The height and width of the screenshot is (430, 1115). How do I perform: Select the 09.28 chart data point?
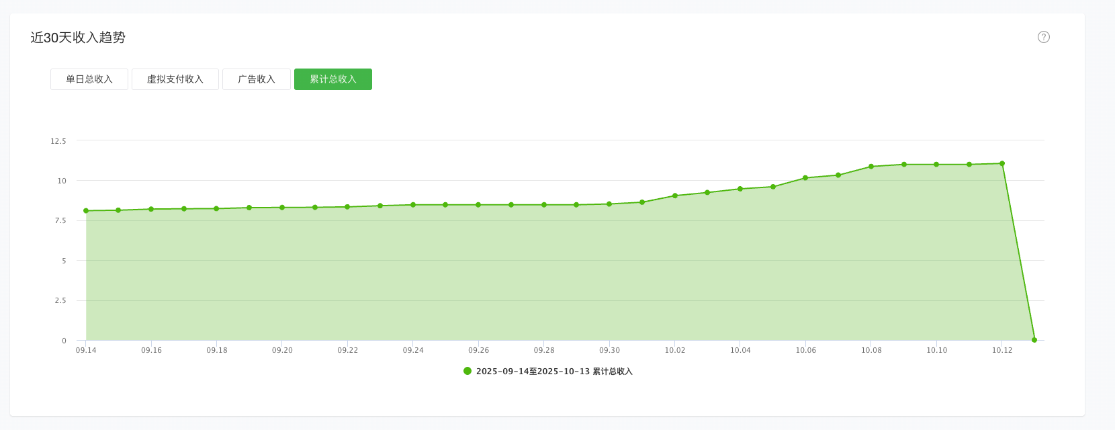pyautogui.click(x=544, y=205)
